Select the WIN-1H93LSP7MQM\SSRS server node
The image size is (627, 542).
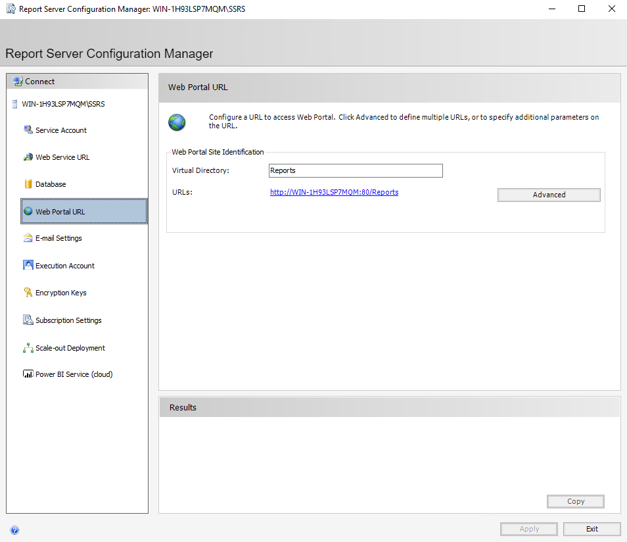coord(63,104)
